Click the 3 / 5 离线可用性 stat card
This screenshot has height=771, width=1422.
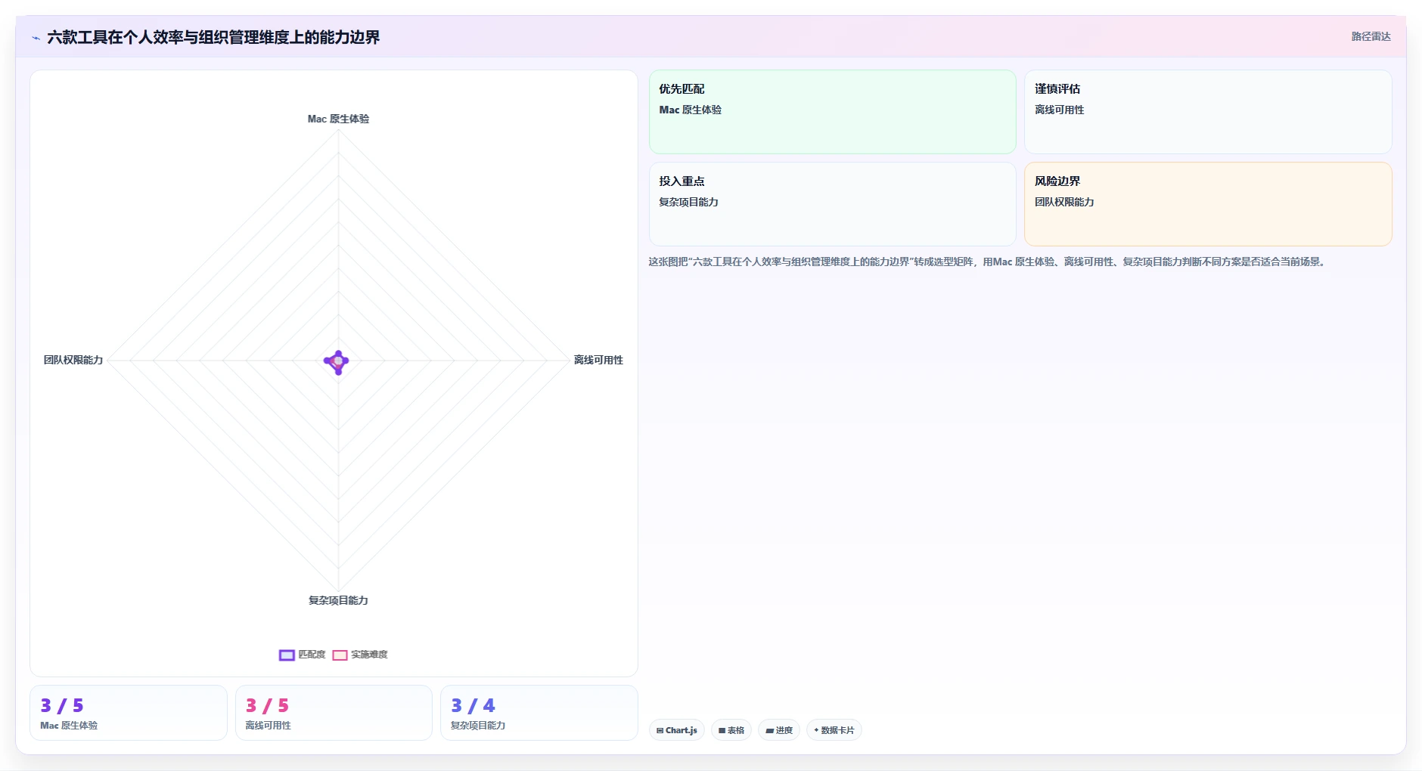(334, 713)
